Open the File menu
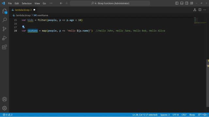Screen dimensions: 209x117 click(10, 3)
